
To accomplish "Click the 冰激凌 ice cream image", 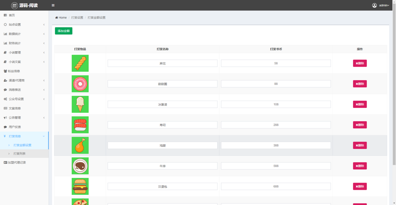I will (x=80, y=104).
